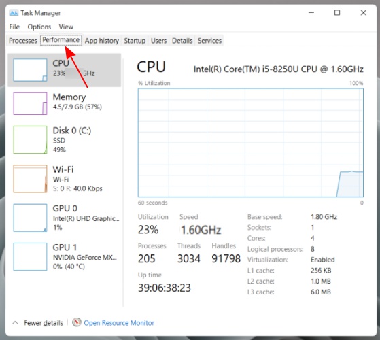Screen dimensions: 380x340
Task: Click the Fewer details chevron arrow
Action: 15,322
